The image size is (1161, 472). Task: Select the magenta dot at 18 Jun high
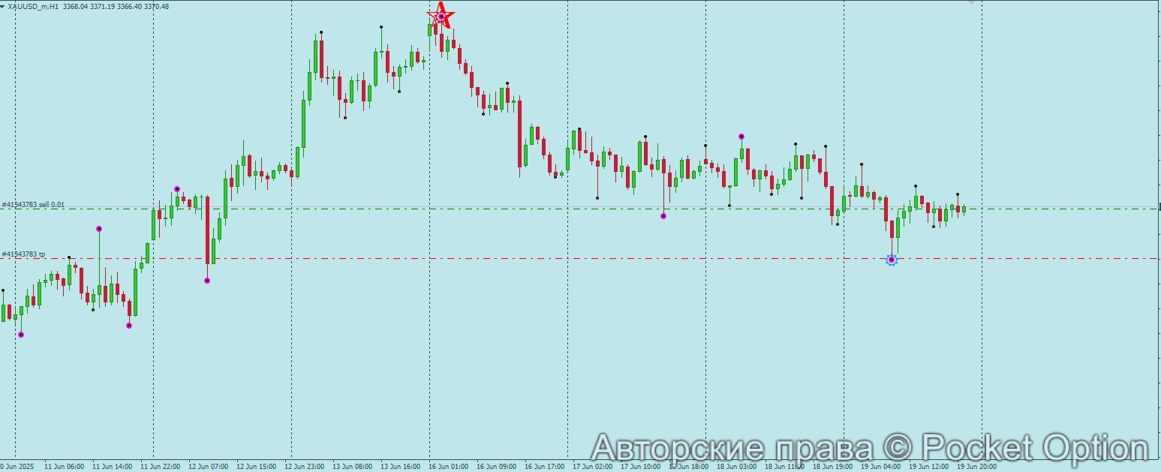[x=741, y=137]
